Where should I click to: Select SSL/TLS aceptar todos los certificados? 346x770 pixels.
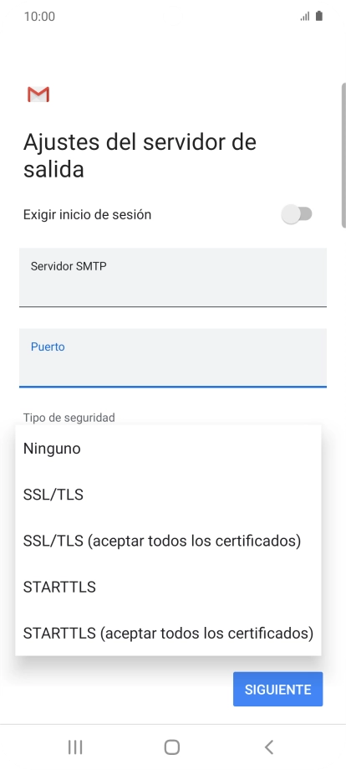point(168,541)
